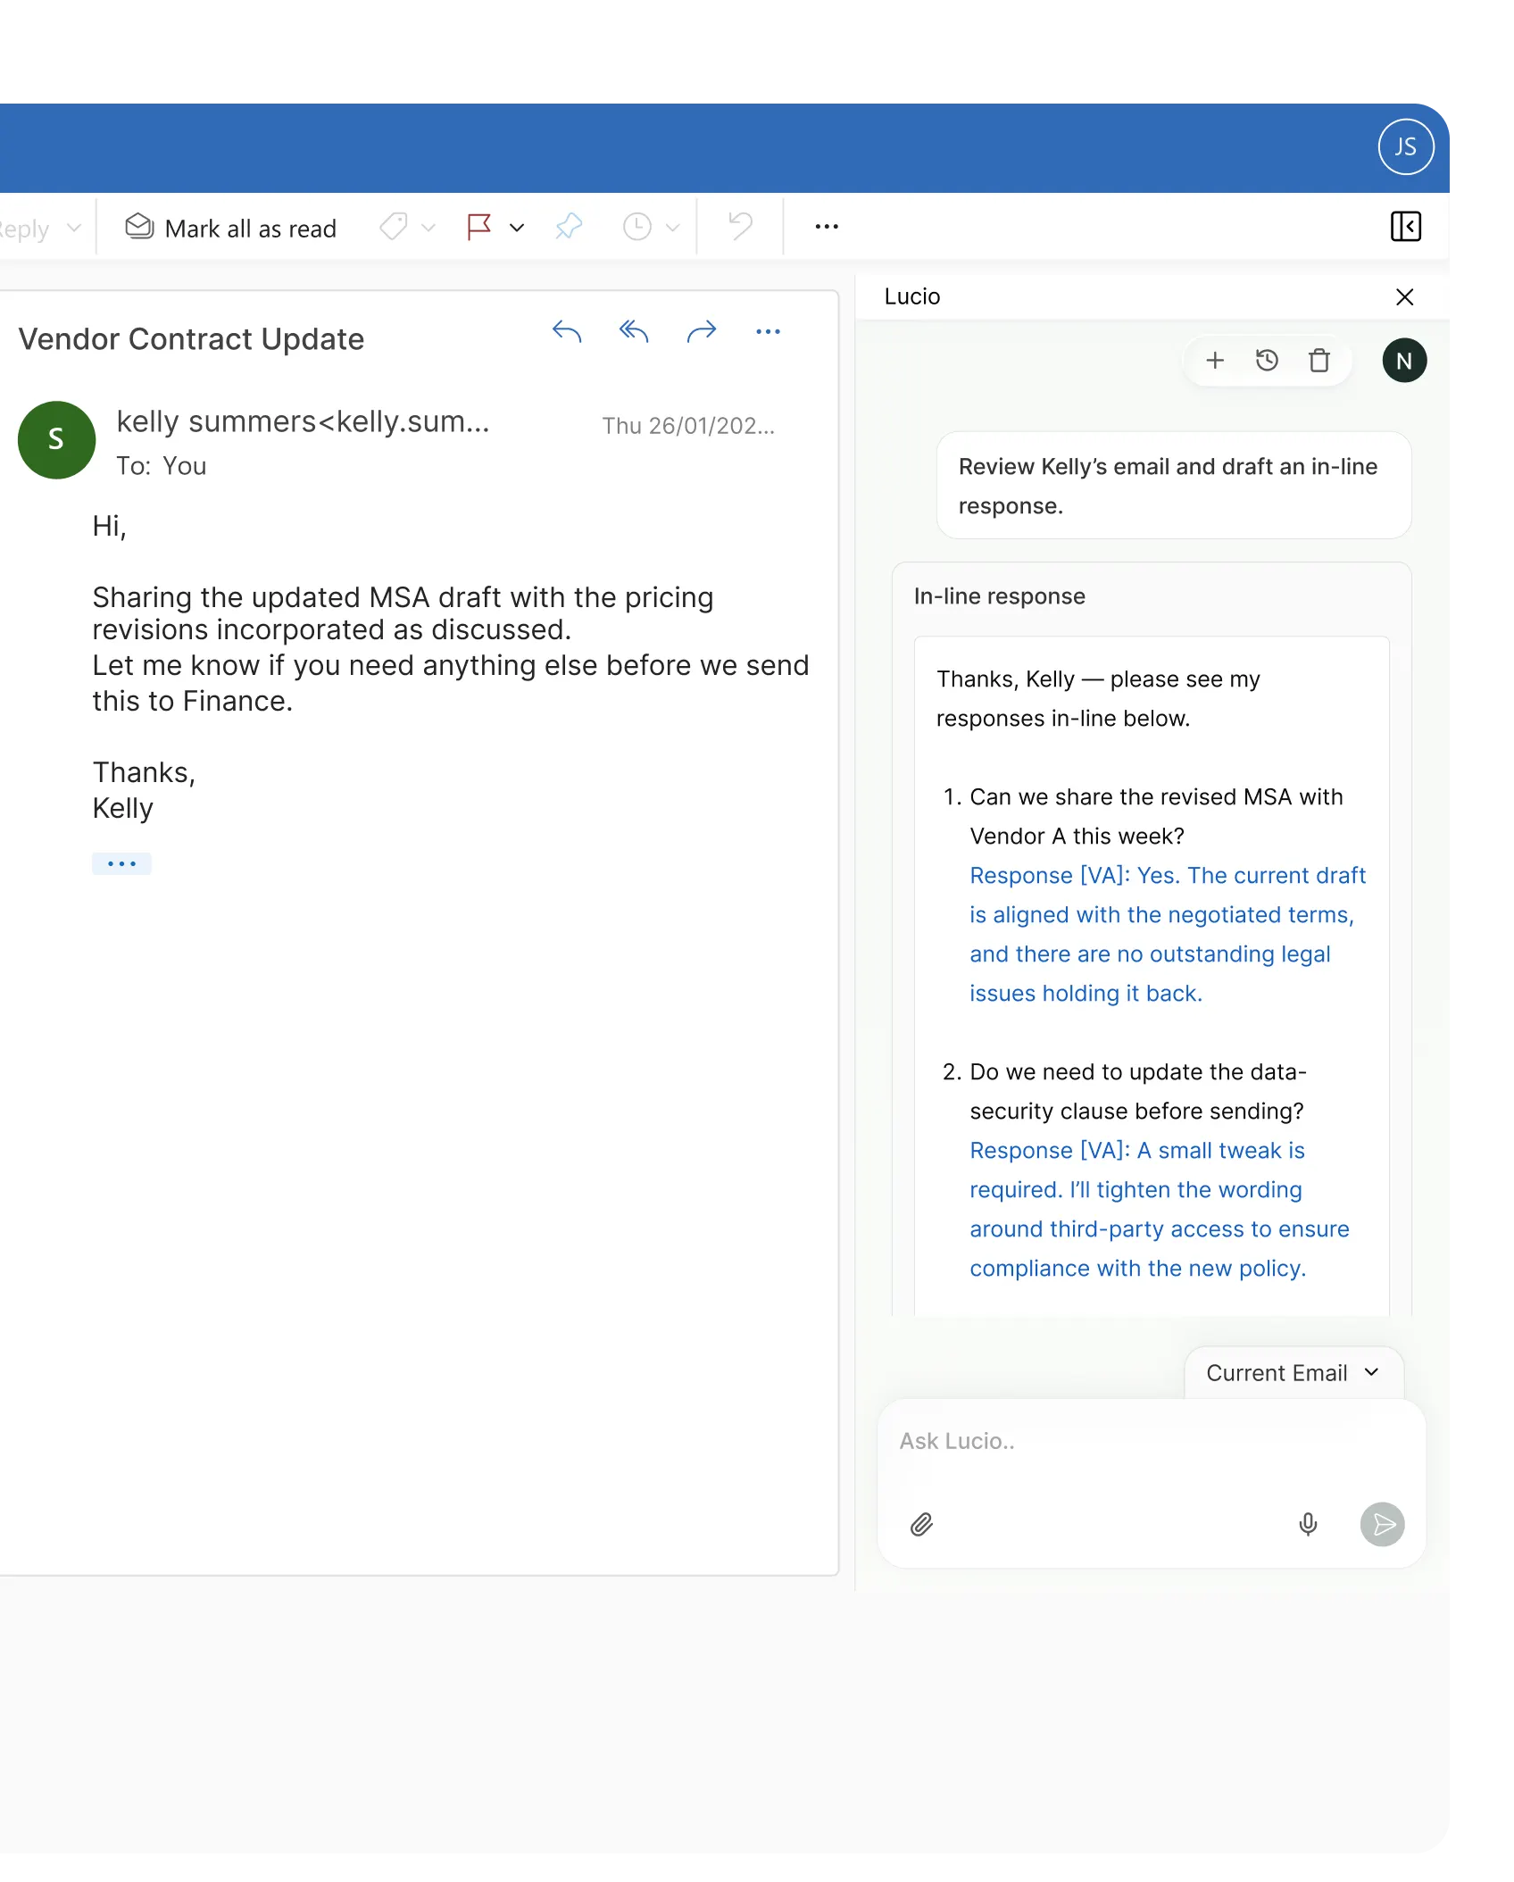Toggle the side panel collapse icon
The width and height of the screenshot is (1514, 1882).
1406,226
